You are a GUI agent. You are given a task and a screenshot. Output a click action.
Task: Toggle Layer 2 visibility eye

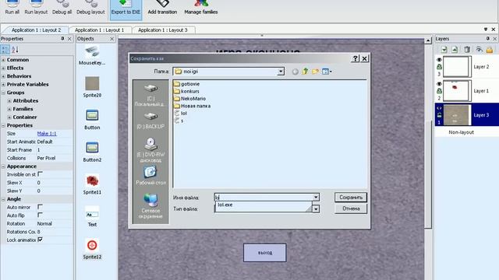tap(439, 60)
